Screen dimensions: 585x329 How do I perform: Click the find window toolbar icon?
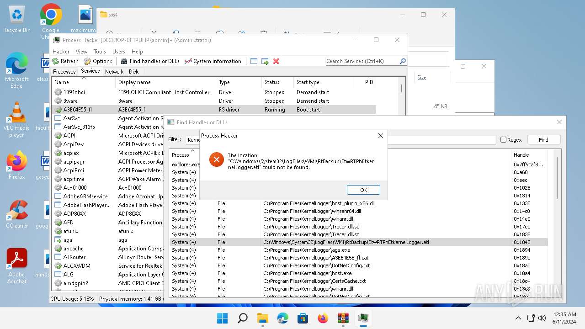(254, 61)
